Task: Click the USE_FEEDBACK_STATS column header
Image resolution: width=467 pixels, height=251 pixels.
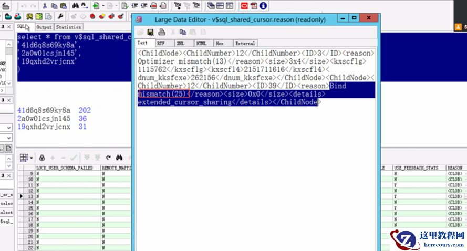Action: (x=419, y=168)
